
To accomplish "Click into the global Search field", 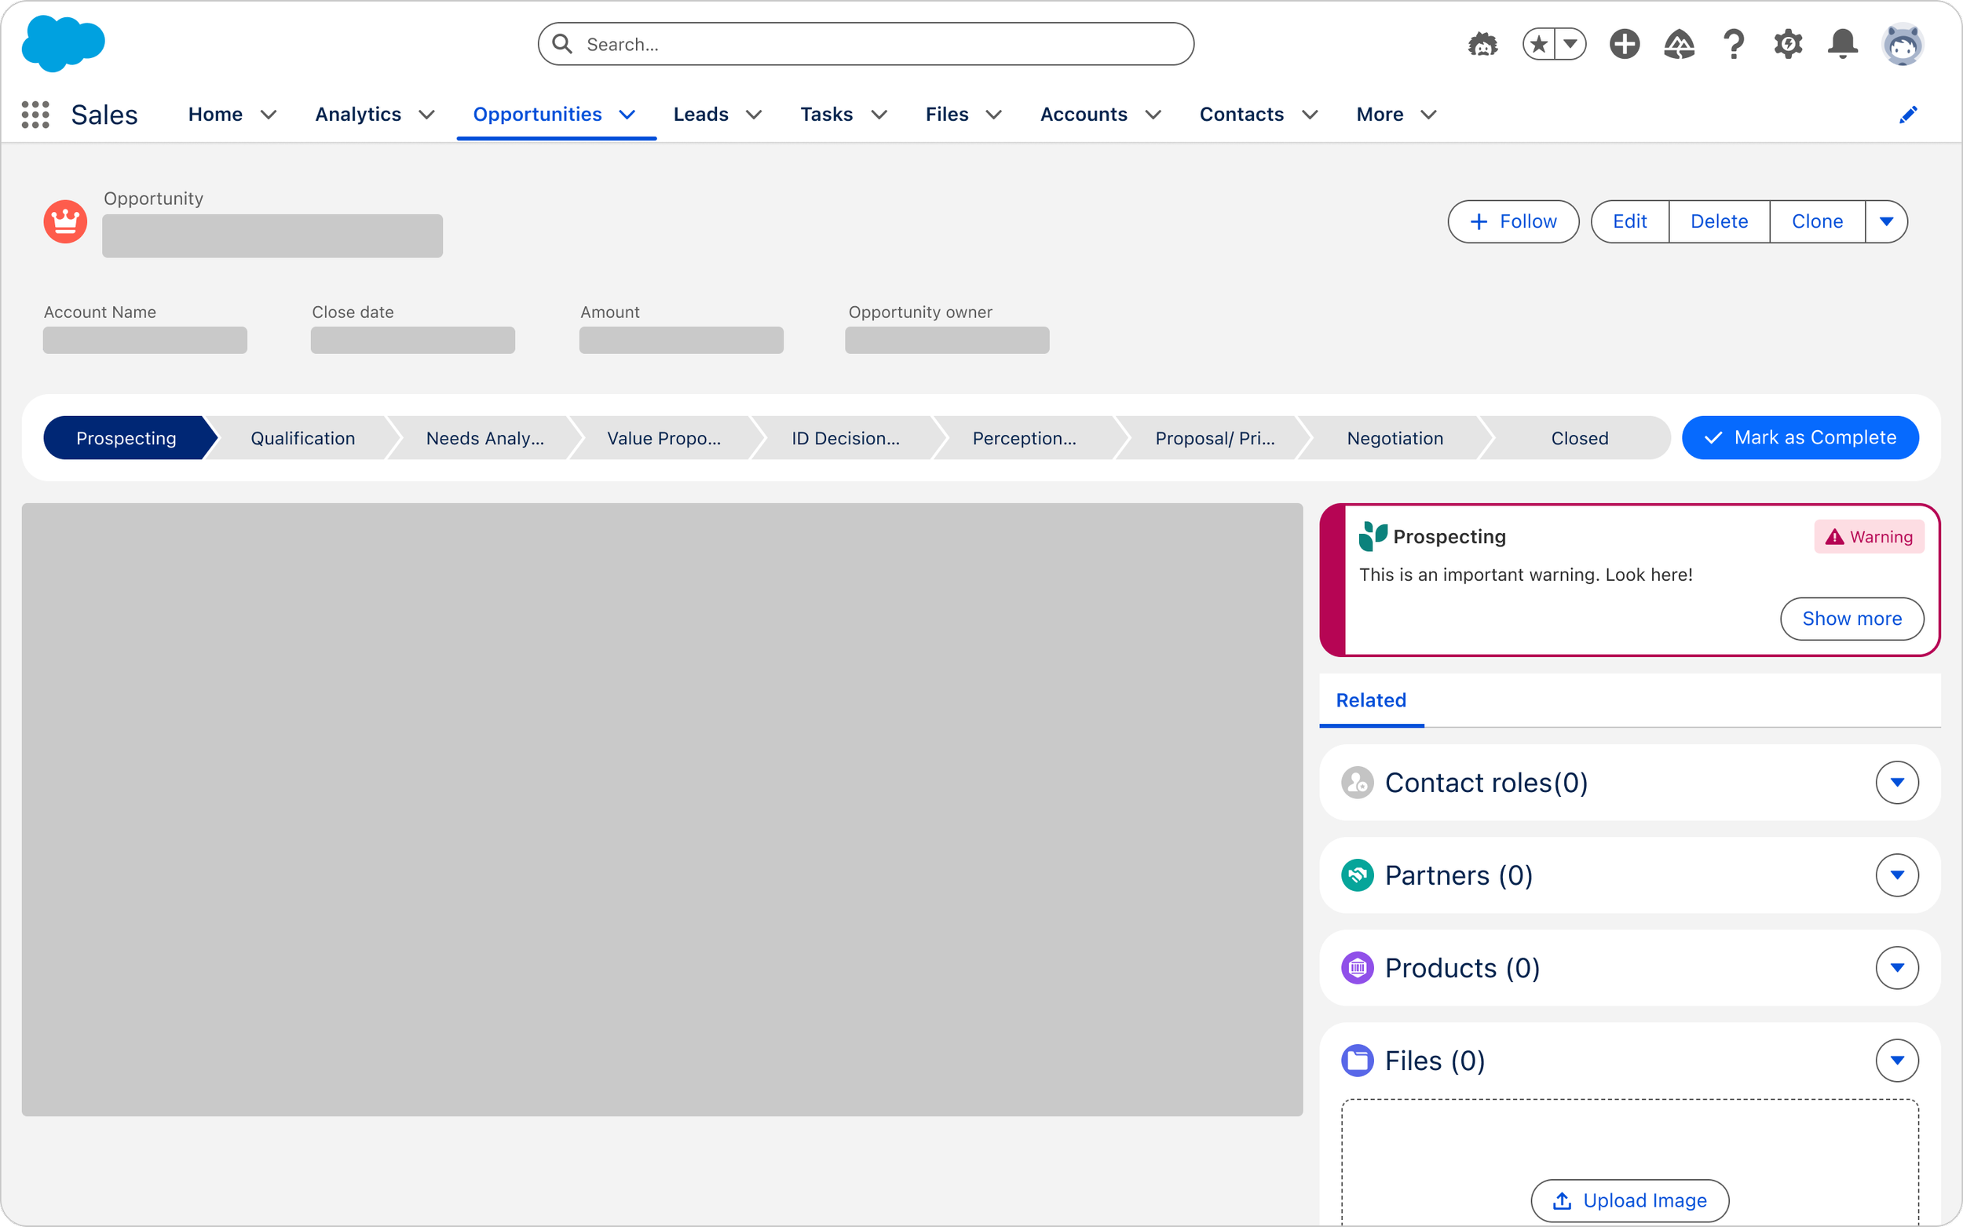I will click(x=865, y=44).
